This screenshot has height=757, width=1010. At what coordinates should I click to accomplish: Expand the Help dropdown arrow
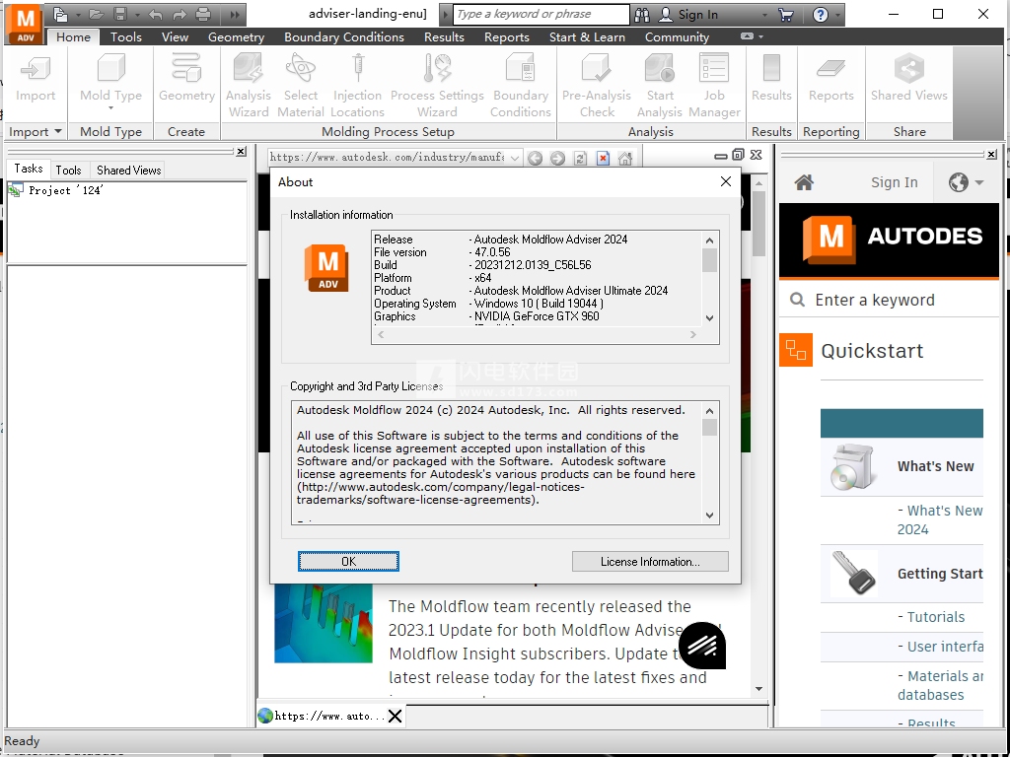point(837,15)
